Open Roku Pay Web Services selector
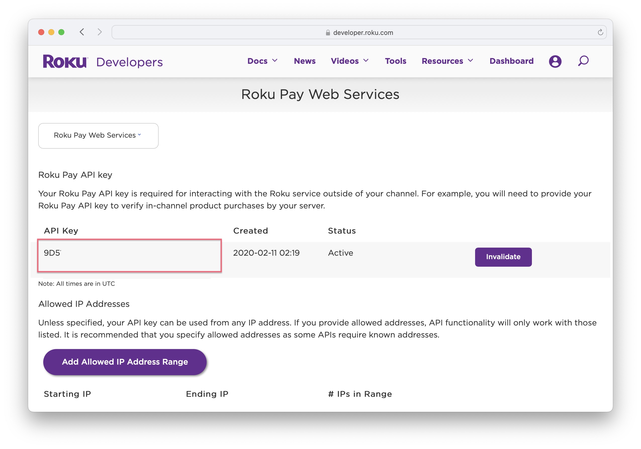 [x=98, y=136]
